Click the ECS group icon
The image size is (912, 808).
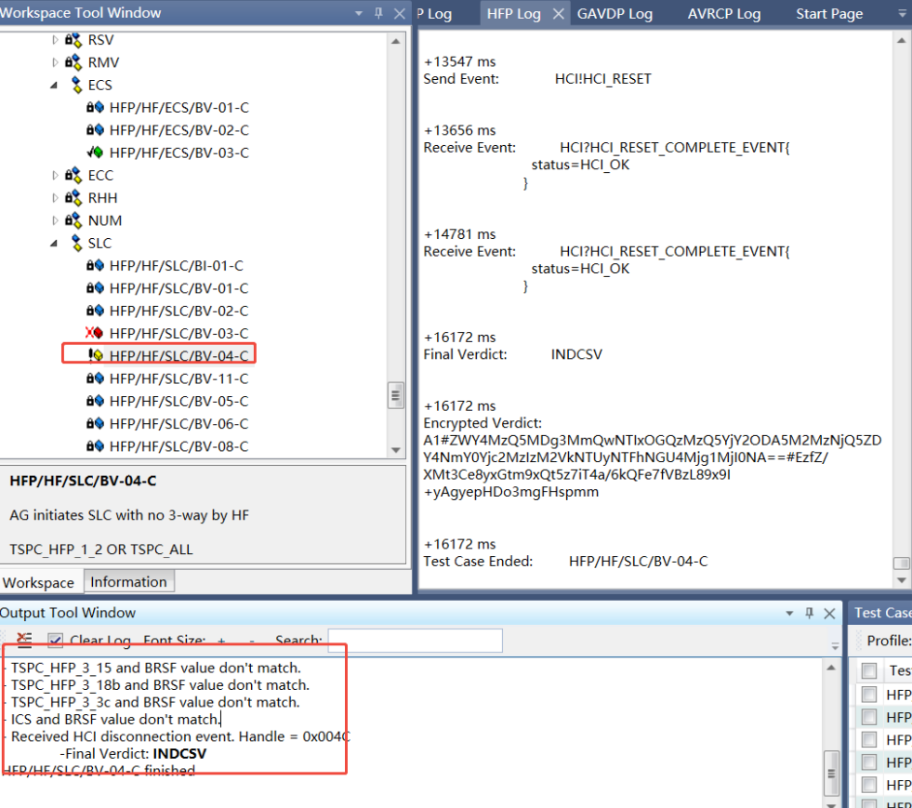(76, 85)
